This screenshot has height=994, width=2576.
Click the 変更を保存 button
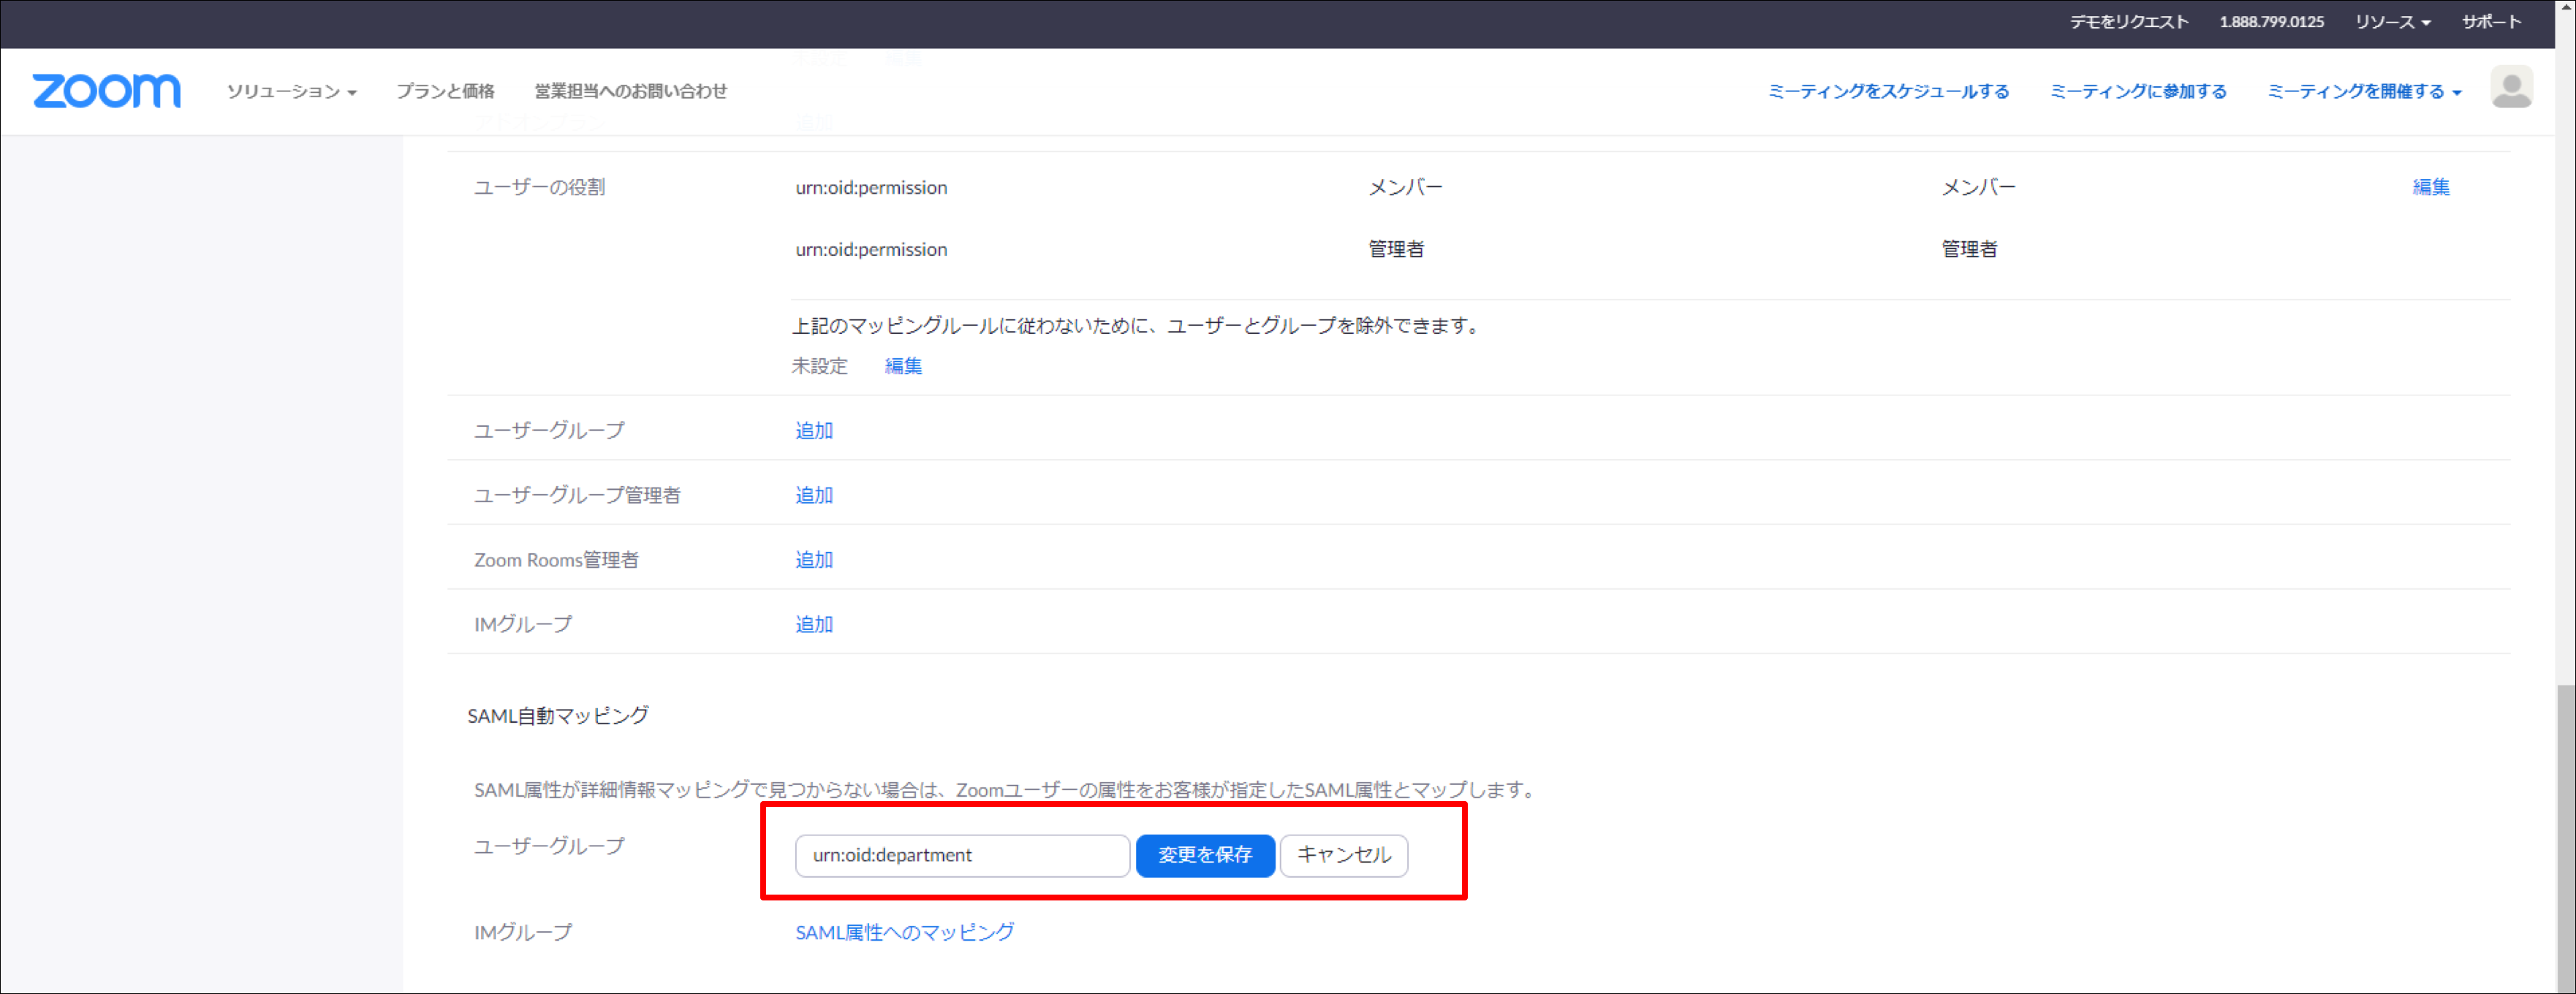(1205, 855)
